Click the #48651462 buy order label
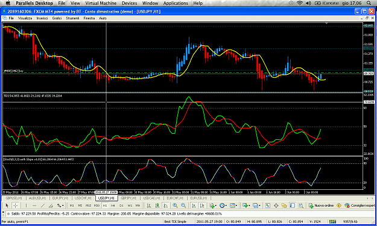The image size is (377, 226). pyautogui.click(x=13, y=71)
